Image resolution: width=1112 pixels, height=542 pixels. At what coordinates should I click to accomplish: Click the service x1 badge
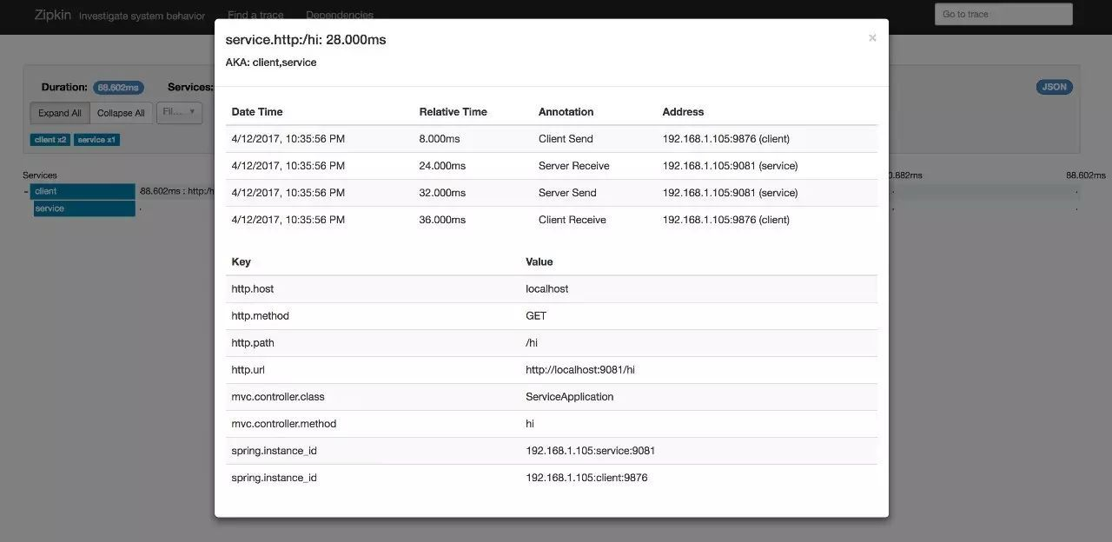[x=96, y=140]
